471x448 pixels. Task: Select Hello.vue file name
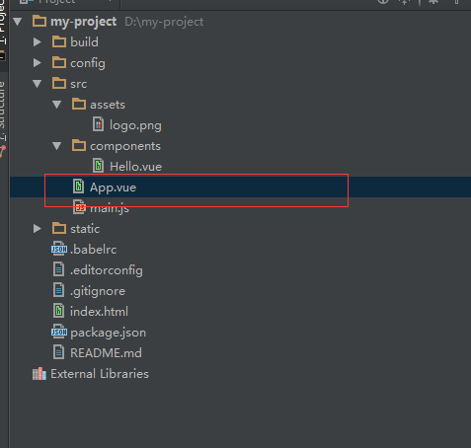[x=135, y=167]
